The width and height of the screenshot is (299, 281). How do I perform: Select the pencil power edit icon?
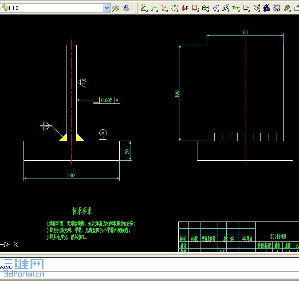[257, 8]
